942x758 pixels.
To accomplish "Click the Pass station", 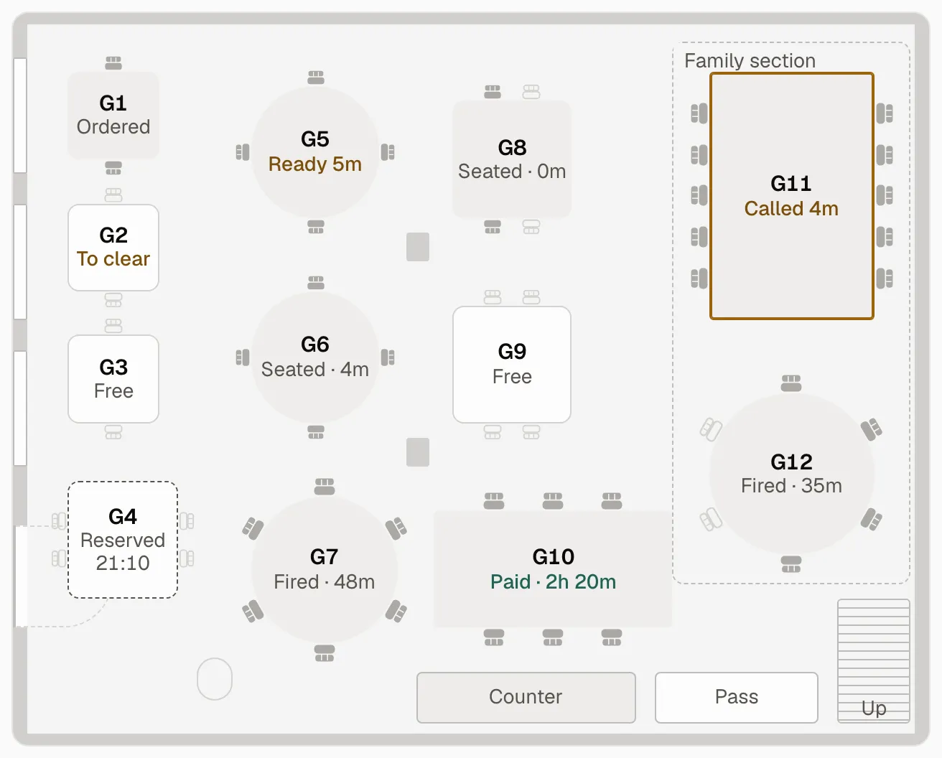I will click(737, 697).
